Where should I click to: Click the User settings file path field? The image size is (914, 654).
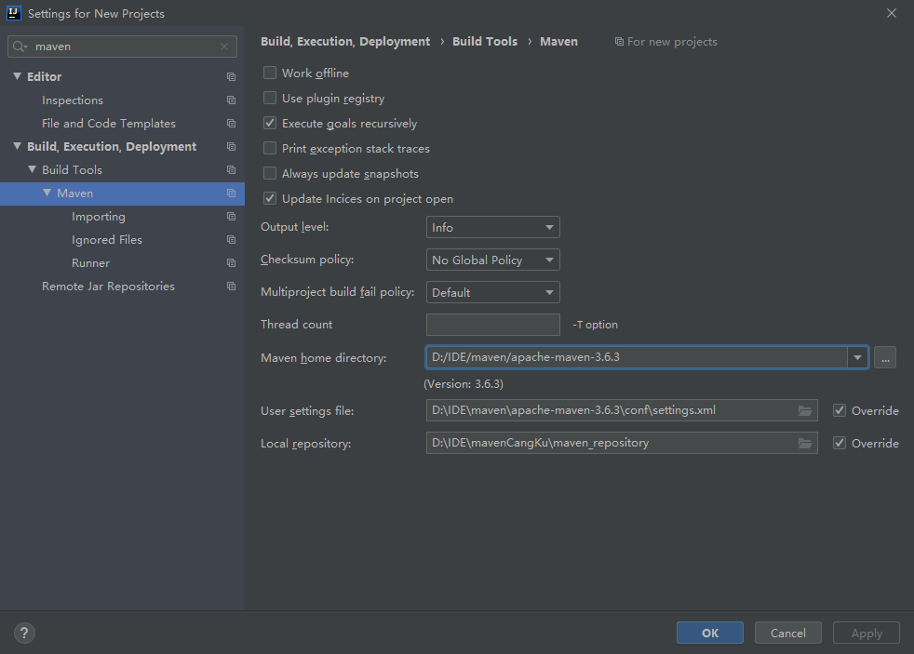point(622,410)
